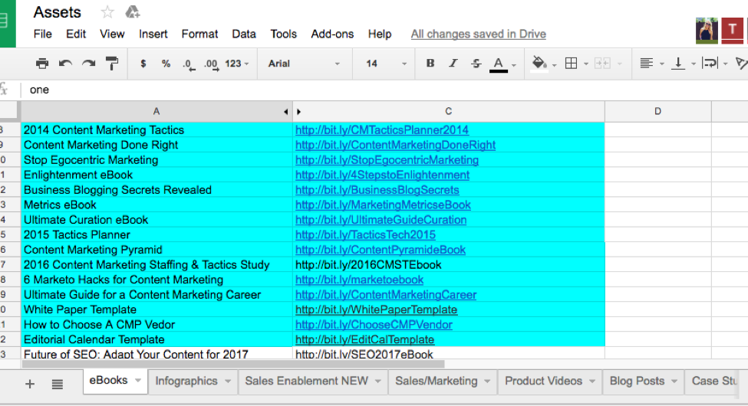Open the all sheets list icon
748x406 pixels.
(58, 384)
